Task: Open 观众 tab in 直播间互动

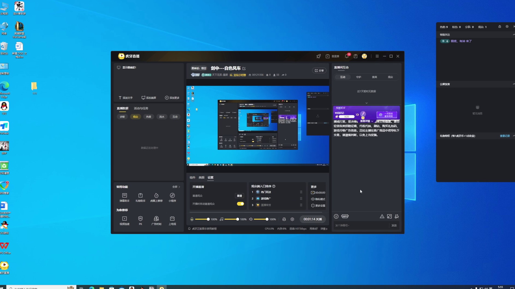Action: [x=390, y=77]
